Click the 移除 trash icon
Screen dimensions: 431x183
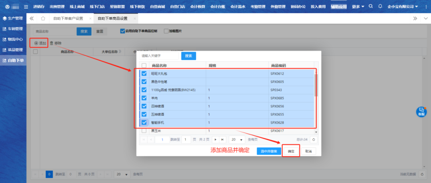[51, 43]
